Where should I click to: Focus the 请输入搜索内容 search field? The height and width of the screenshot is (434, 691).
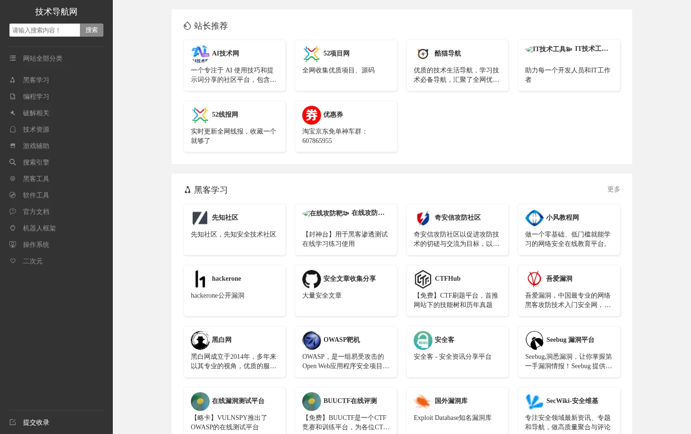tap(45, 30)
